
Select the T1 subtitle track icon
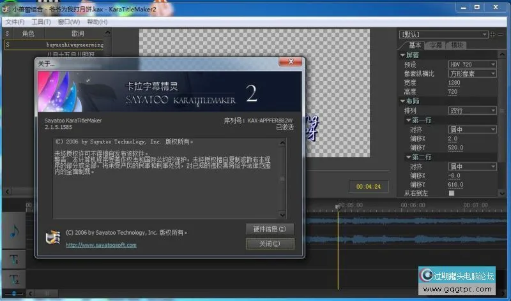(x=13, y=260)
